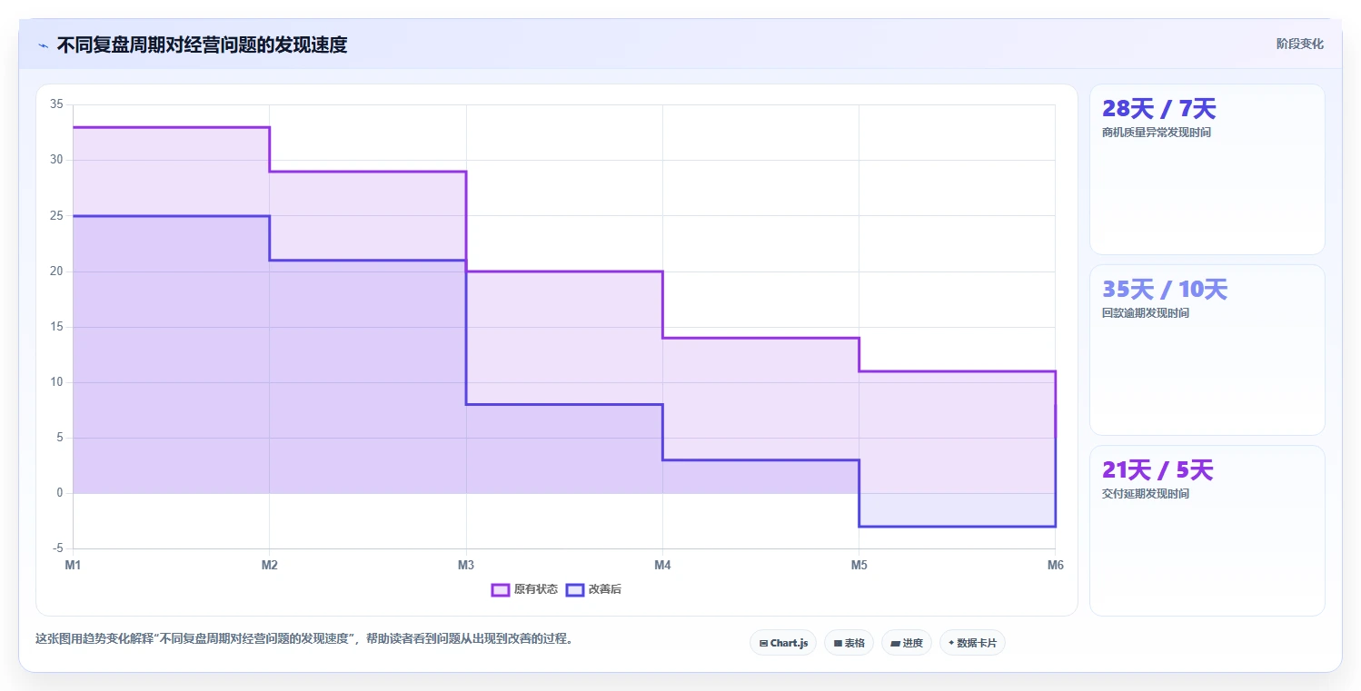
Task: Click the 阶段变化 label in header
Action: click(x=1300, y=44)
